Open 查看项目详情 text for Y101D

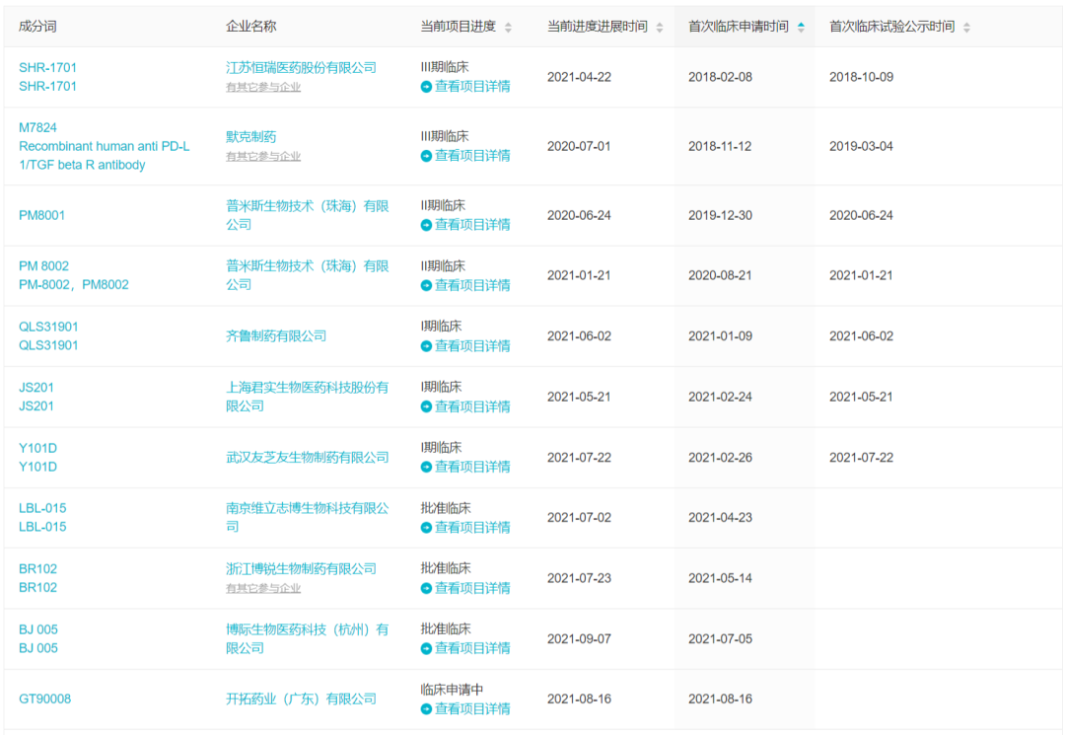click(x=472, y=467)
